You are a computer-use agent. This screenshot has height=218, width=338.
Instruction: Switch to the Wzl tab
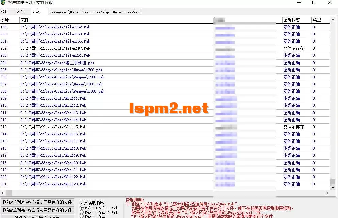point(20,12)
